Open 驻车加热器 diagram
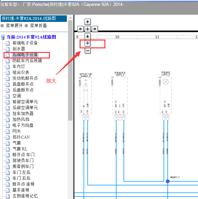Viewport: 198px width, 199px height. [23, 113]
